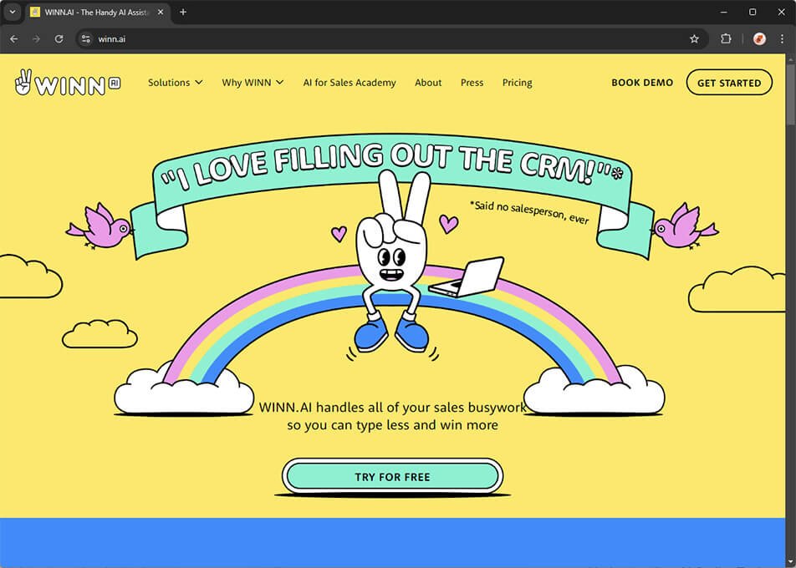Open the Extensions puzzle icon
The height and width of the screenshot is (568, 796).
726,39
